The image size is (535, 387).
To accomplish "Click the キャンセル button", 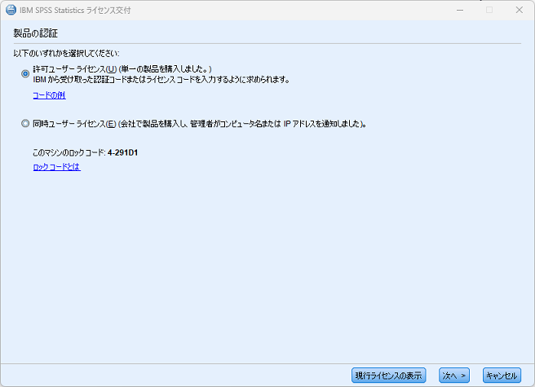I will click(502, 376).
